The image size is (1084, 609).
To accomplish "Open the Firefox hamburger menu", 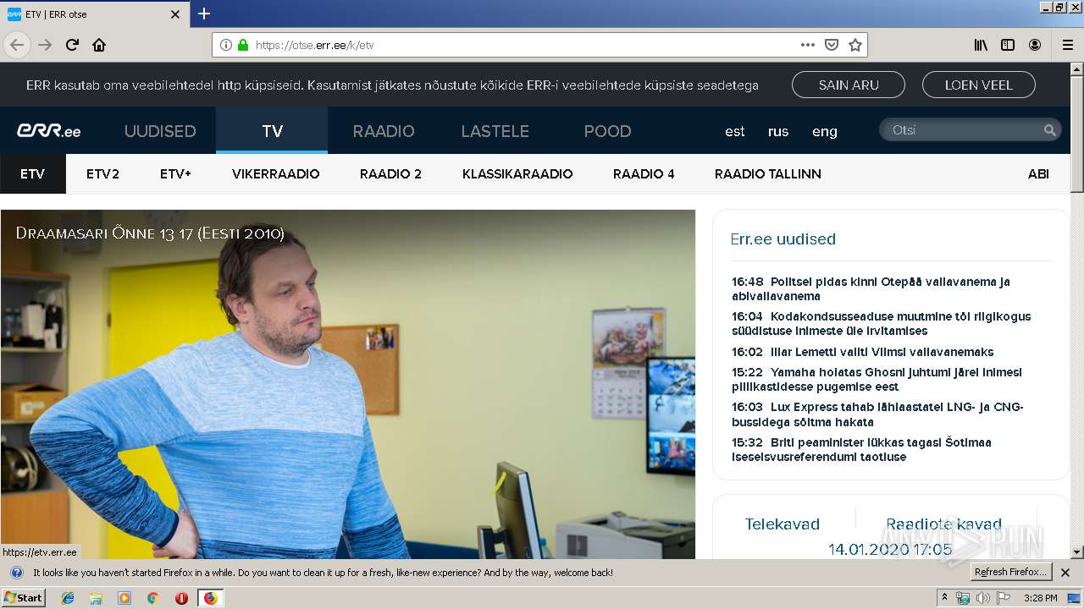I will [1067, 45].
